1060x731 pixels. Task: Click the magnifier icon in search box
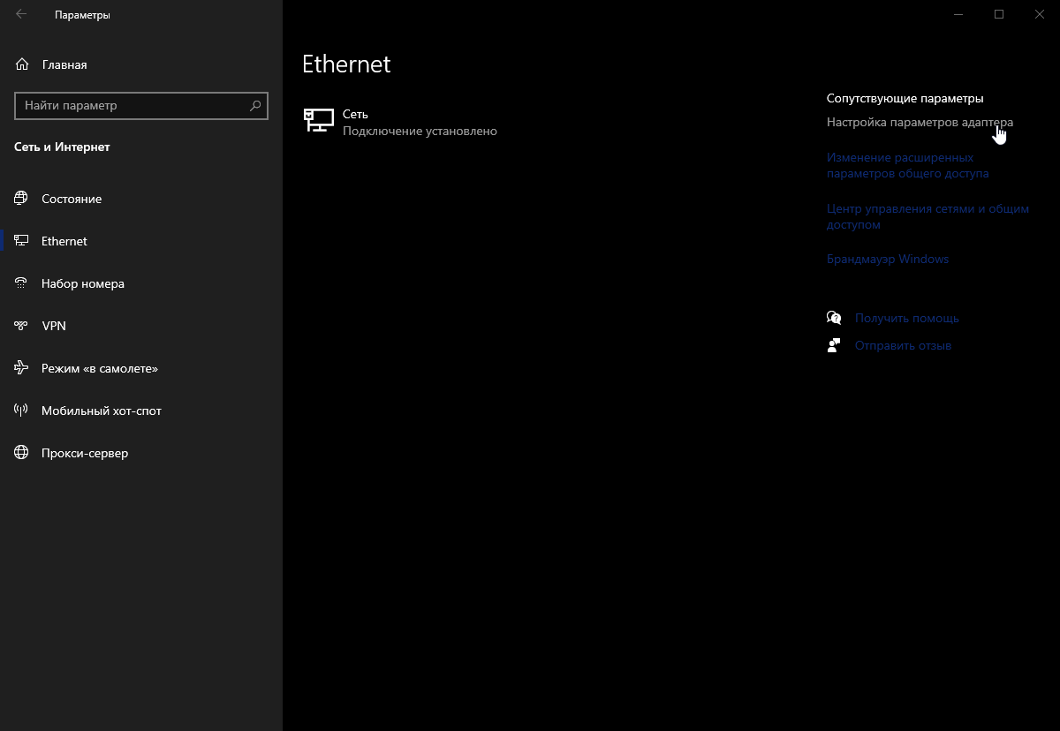pos(255,105)
